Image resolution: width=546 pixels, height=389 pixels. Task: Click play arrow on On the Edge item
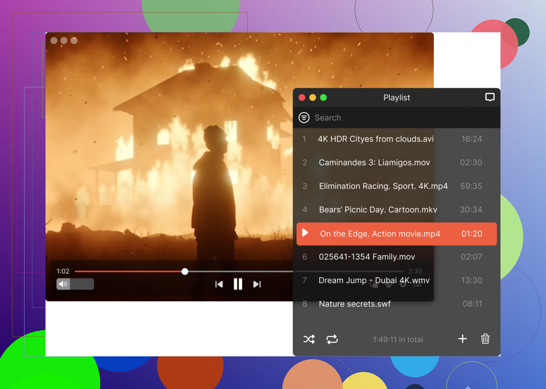[305, 233]
